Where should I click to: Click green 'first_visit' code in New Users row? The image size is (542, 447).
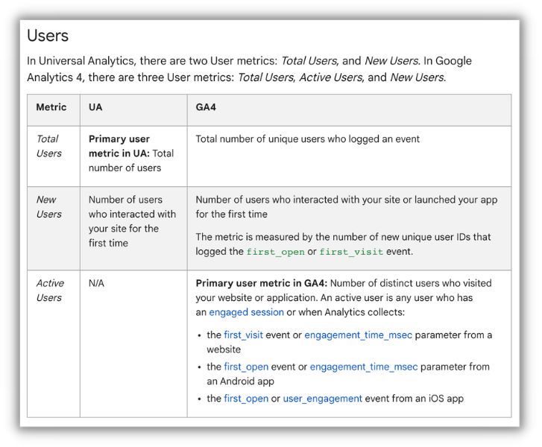pos(351,252)
